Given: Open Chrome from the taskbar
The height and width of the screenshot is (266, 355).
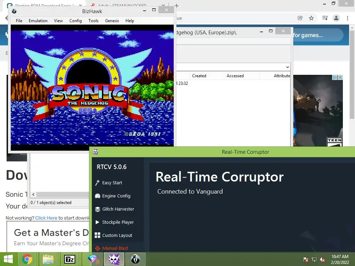Looking at the screenshot, I should tap(27, 259).
